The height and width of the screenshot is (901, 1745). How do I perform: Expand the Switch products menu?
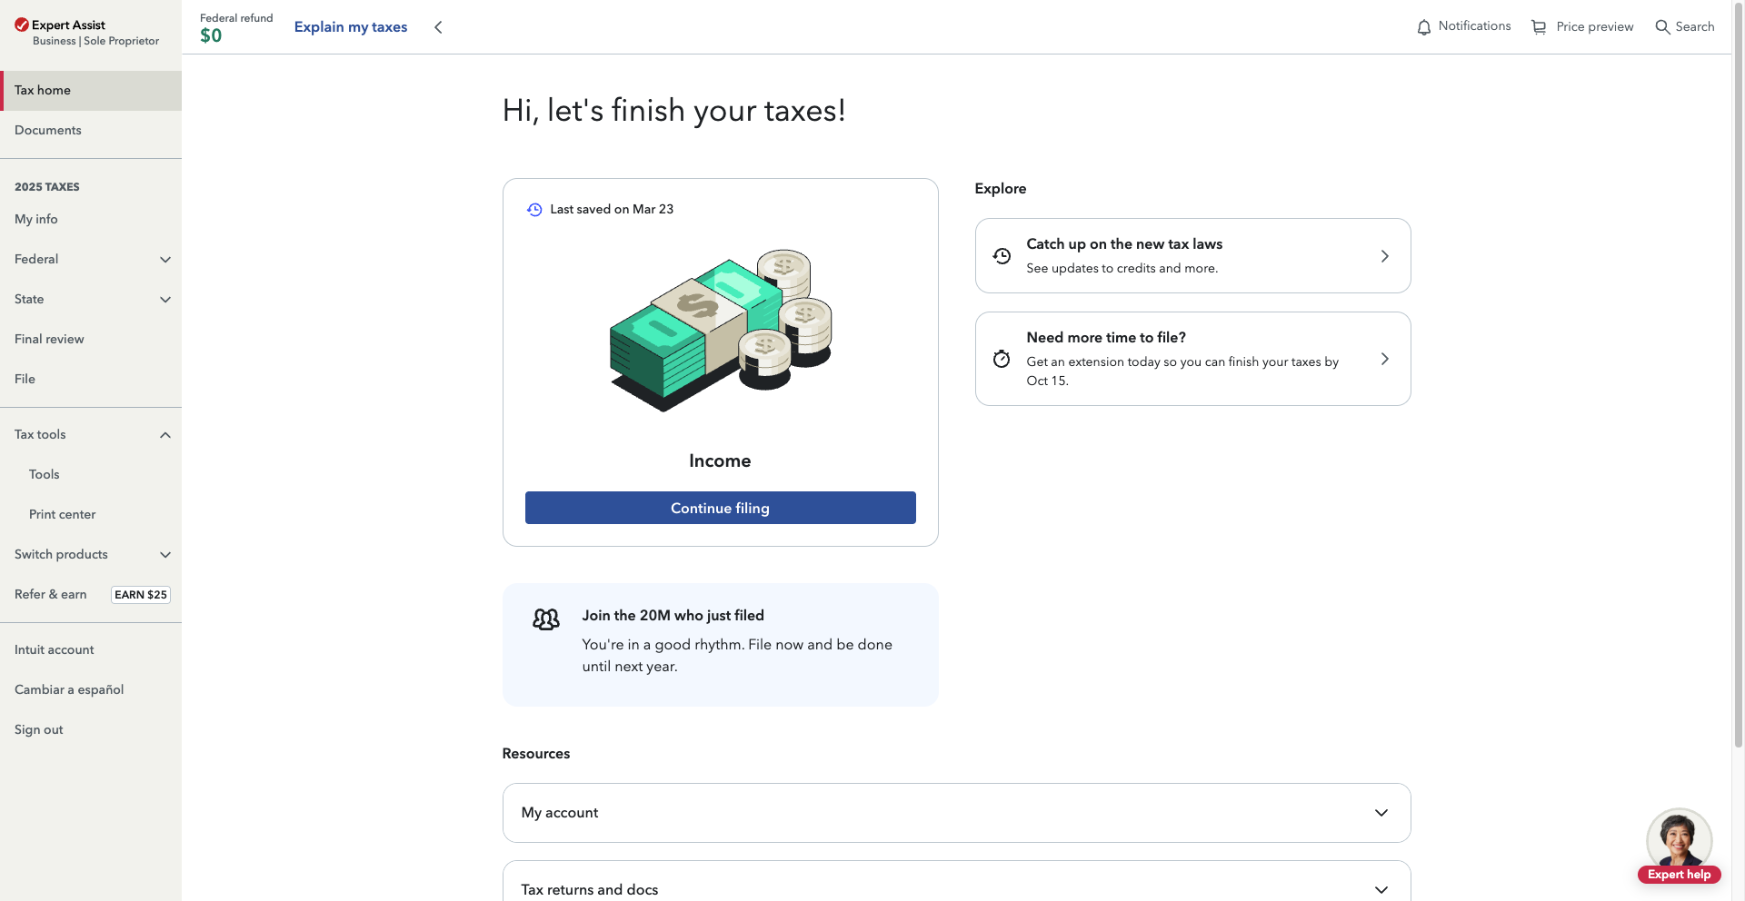[x=165, y=555]
